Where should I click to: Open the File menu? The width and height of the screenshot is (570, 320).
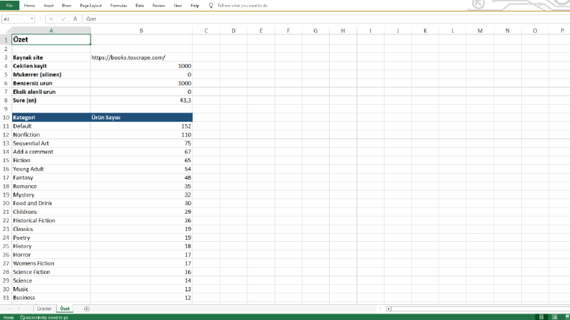tap(9, 6)
